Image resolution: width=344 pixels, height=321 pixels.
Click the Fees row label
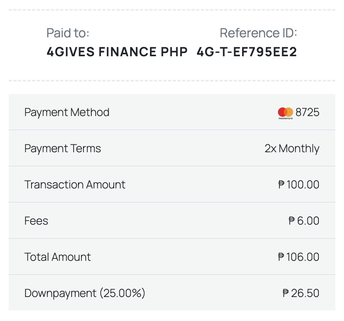pyautogui.click(x=36, y=221)
